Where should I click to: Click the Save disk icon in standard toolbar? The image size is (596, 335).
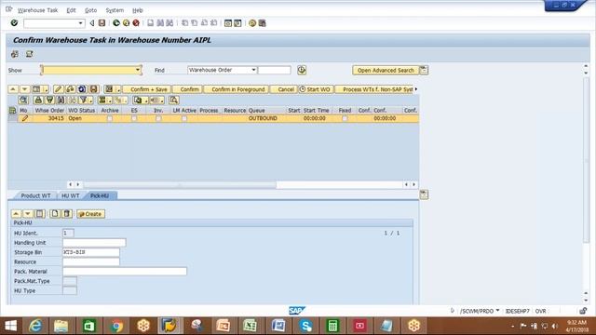coord(102,23)
